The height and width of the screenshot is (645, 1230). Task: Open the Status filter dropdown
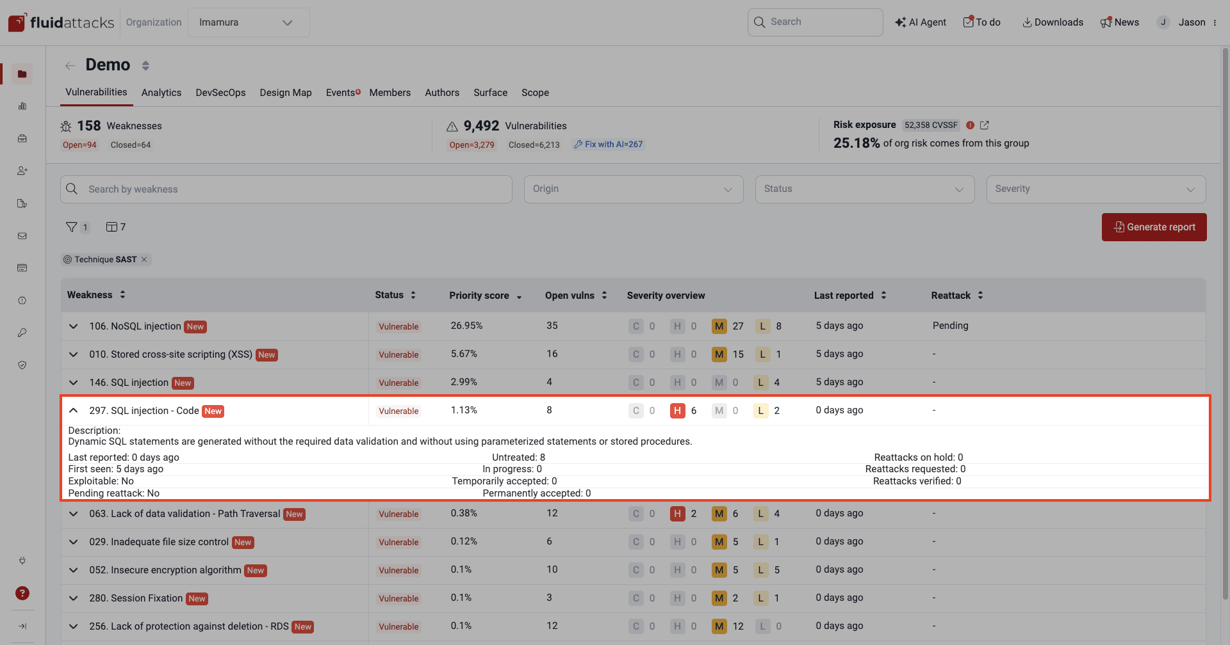pyautogui.click(x=865, y=189)
